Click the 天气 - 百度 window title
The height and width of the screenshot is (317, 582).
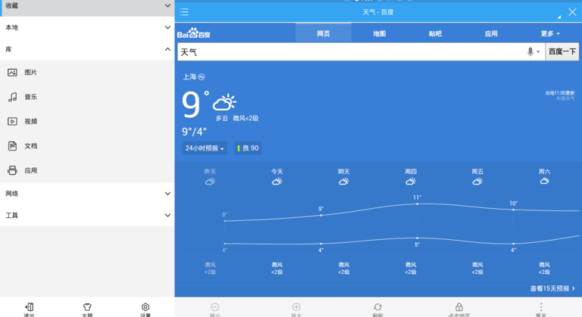(378, 12)
